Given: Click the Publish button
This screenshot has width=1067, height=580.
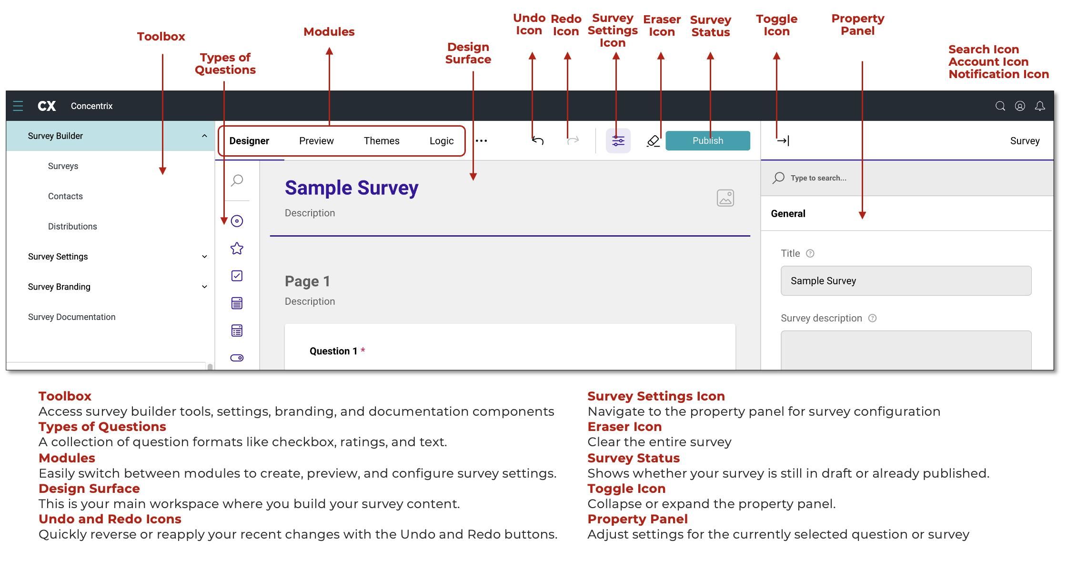Looking at the screenshot, I should click(x=708, y=140).
